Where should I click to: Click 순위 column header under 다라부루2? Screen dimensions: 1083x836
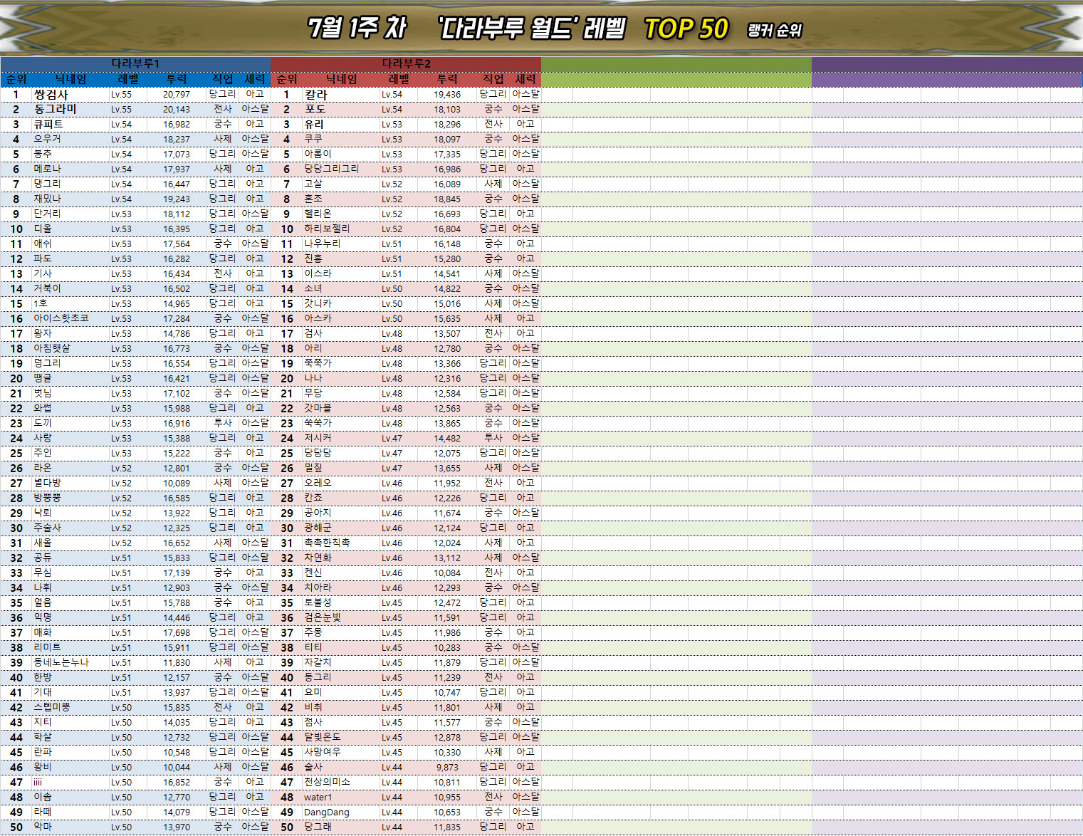[x=286, y=79]
